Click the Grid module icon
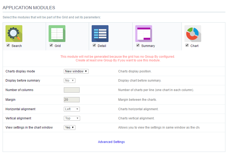The image size is (228, 154). coord(57,33)
